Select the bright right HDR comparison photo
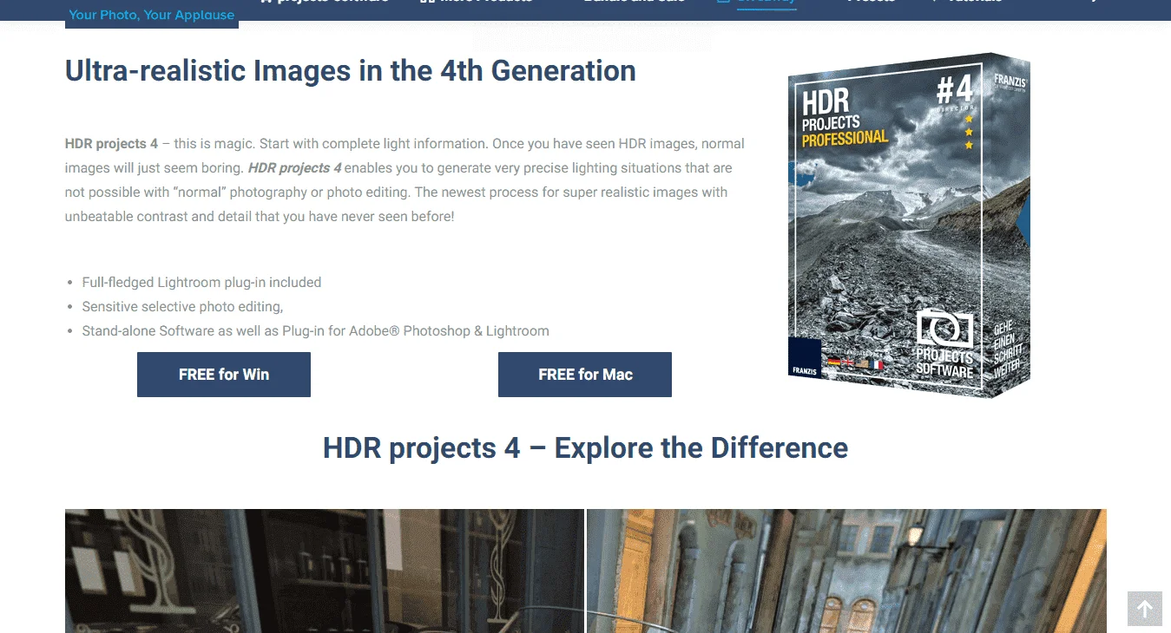Image resolution: width=1171 pixels, height=633 pixels. pyautogui.click(x=846, y=571)
